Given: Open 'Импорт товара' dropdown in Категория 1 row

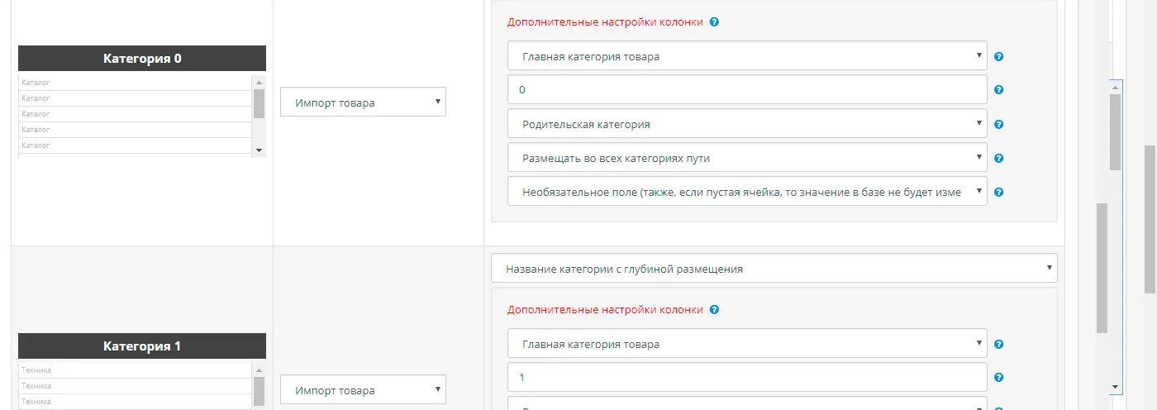Looking at the screenshot, I should tap(363, 390).
